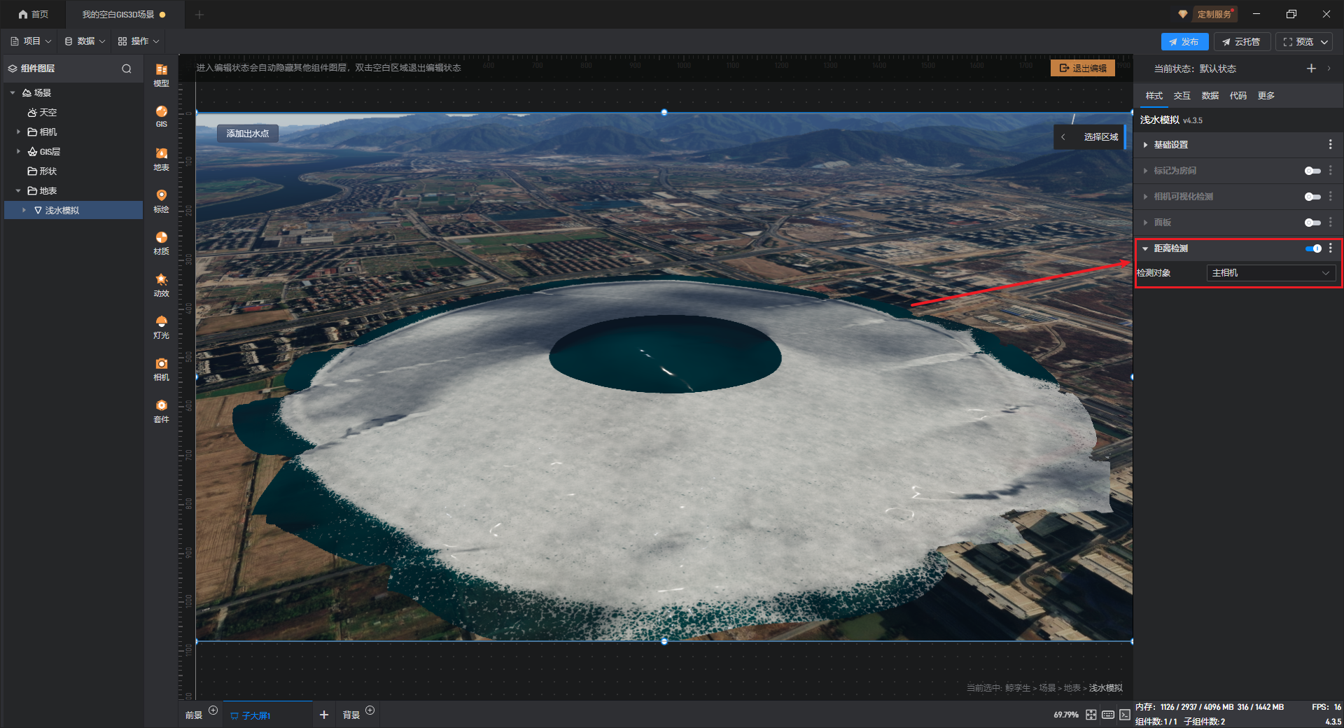Open more options for 基础设置
The height and width of the screenshot is (728, 1344).
click(1331, 144)
